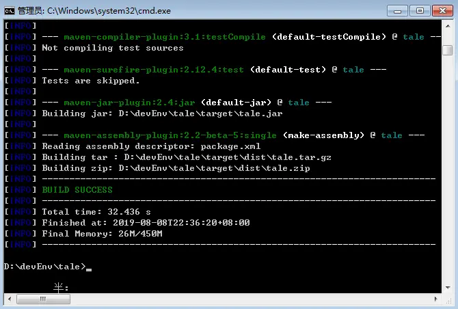Click 'maven-surefire-plugin:2.12.4:test' text
The width and height of the screenshot is (458, 309).
(x=154, y=70)
